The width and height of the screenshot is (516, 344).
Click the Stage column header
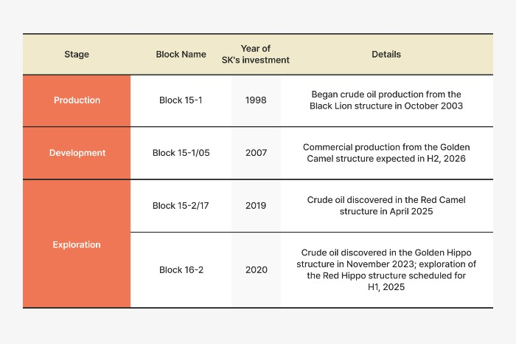click(x=77, y=55)
